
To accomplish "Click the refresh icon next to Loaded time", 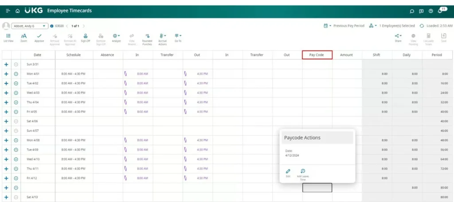I will pos(422,26).
